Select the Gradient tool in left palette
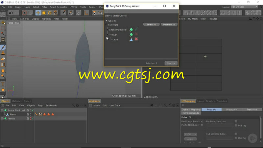 (3, 64)
